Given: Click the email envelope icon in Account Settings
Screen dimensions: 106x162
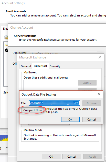Looking at the screenshot, I should [6, 37].
